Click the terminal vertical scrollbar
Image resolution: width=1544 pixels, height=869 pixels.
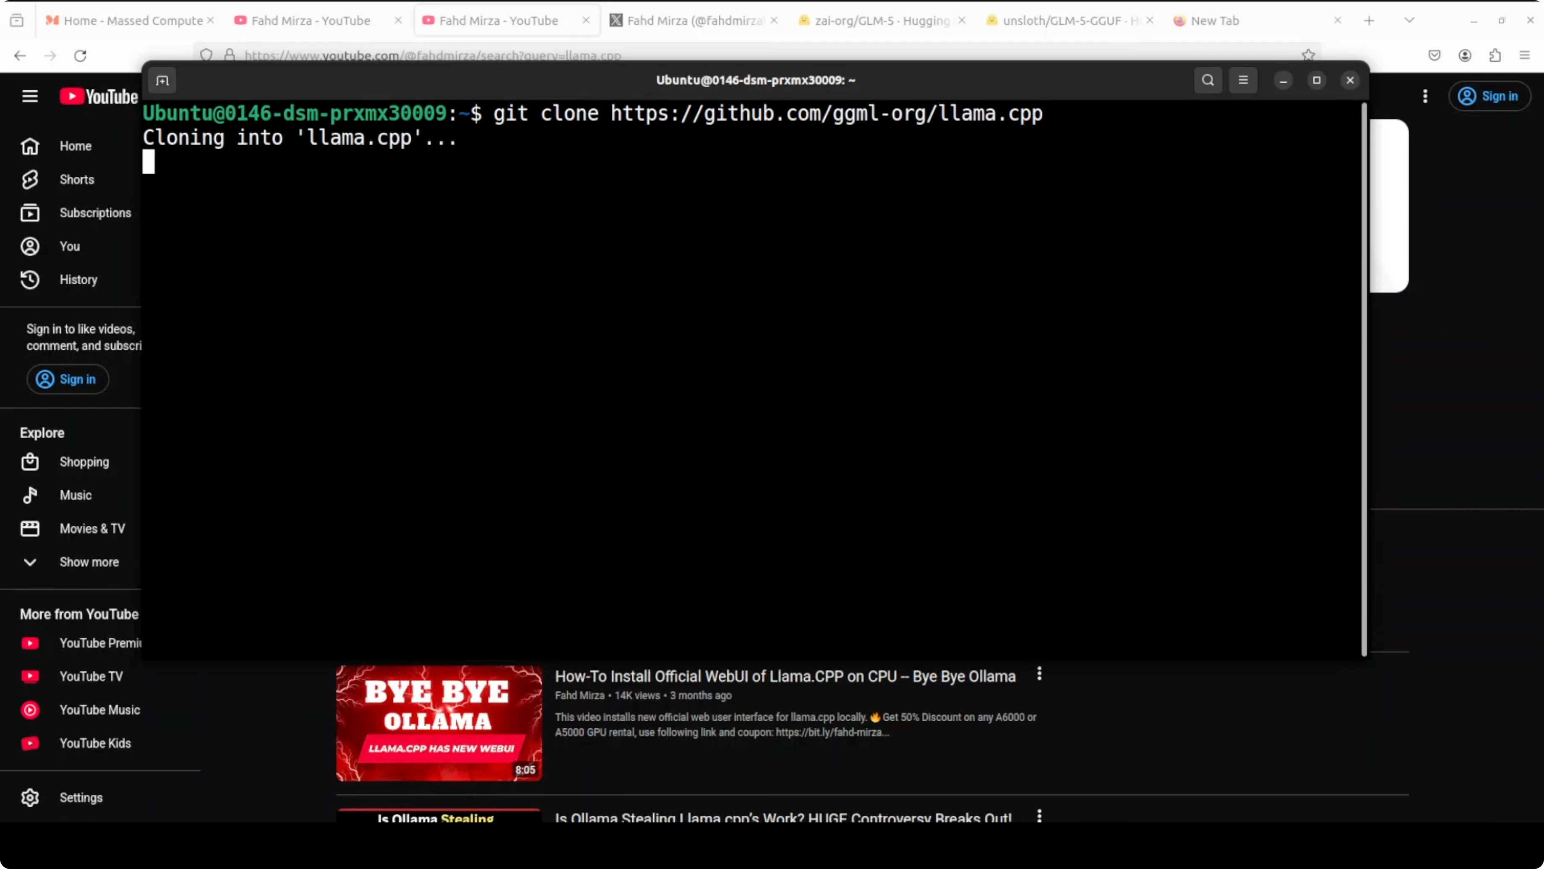coord(1364,378)
